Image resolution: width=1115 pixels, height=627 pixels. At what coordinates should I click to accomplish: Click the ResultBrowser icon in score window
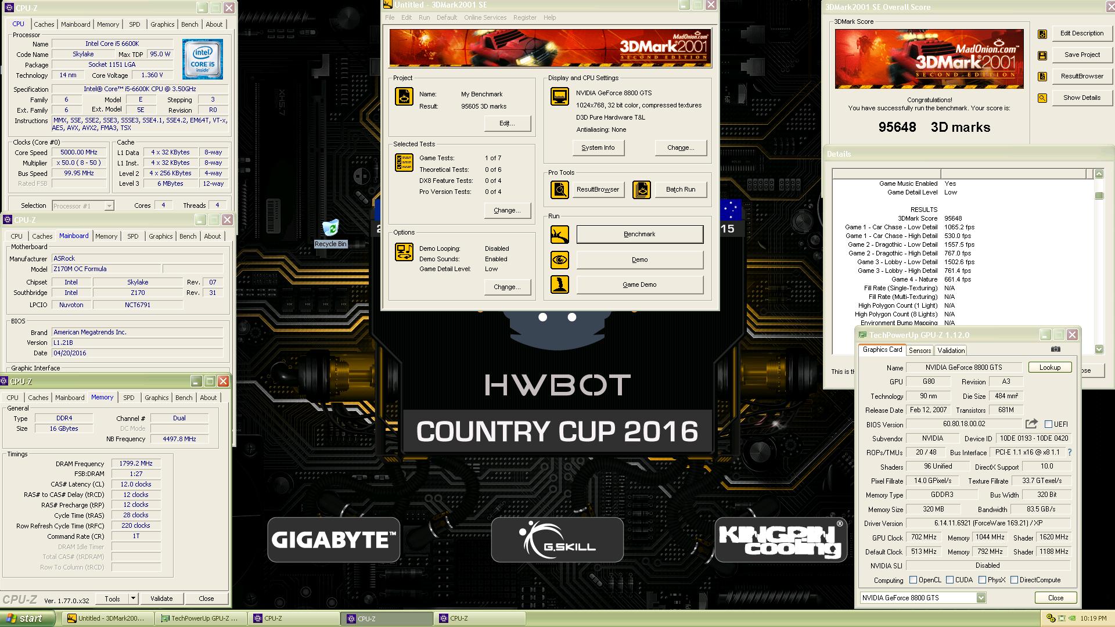pyautogui.click(x=1042, y=77)
